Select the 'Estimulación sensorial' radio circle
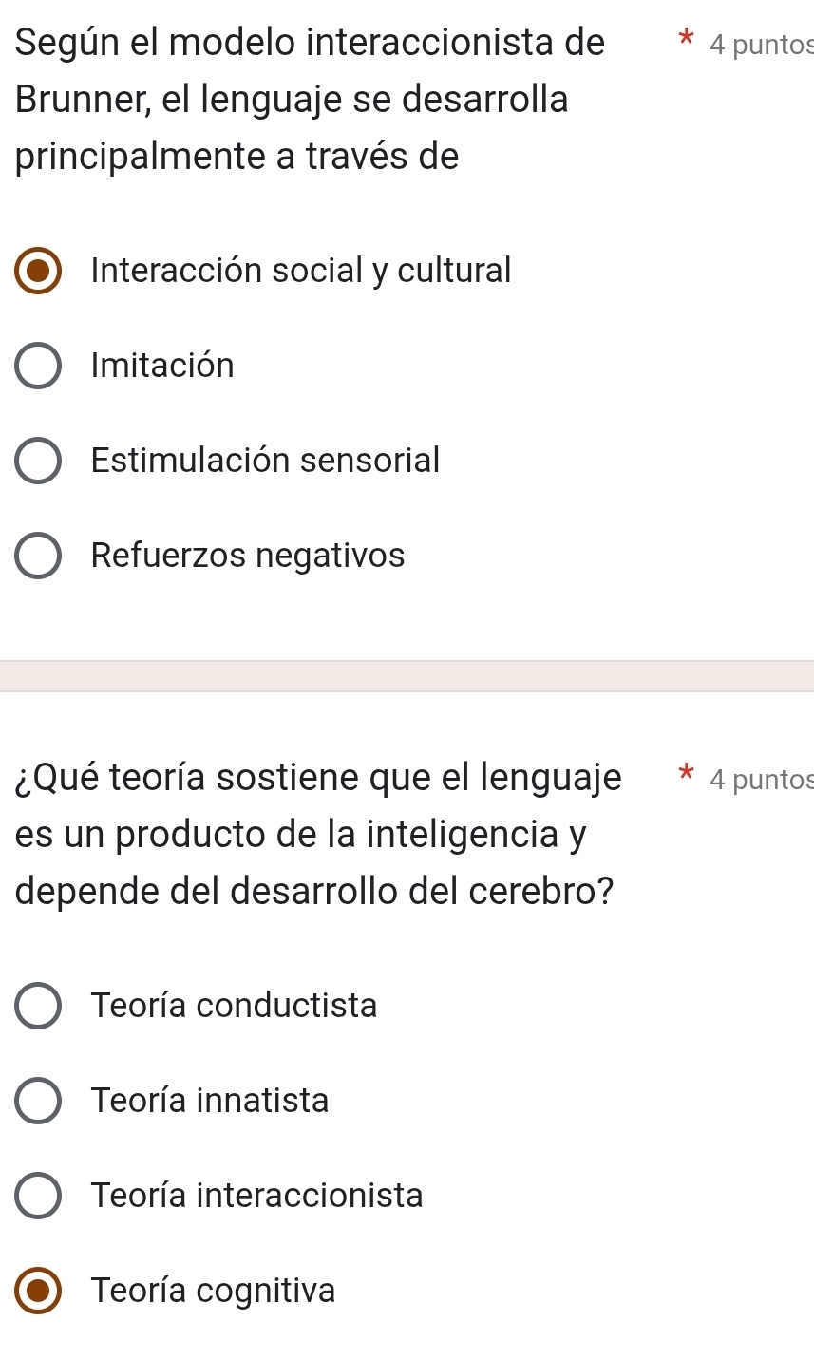This screenshot has width=814, height=1359. coord(38,461)
